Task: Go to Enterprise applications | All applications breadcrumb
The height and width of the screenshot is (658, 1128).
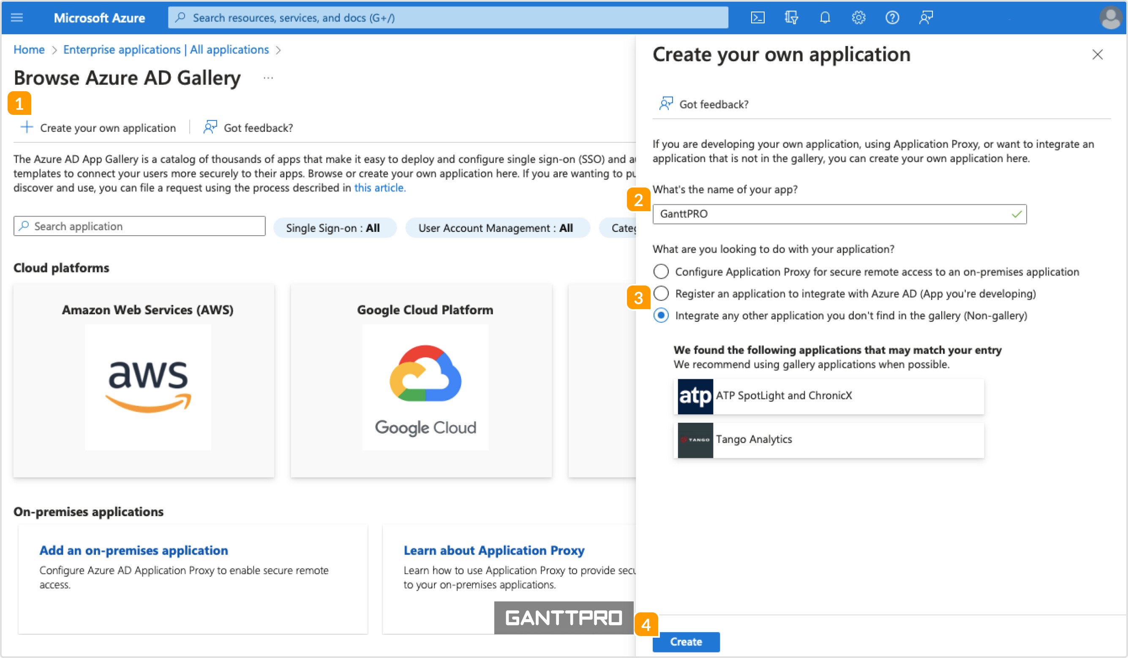Action: click(166, 49)
